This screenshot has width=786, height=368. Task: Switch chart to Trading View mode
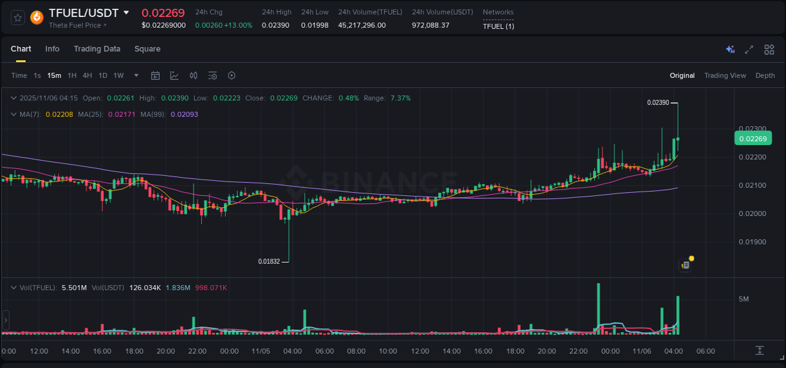point(725,75)
